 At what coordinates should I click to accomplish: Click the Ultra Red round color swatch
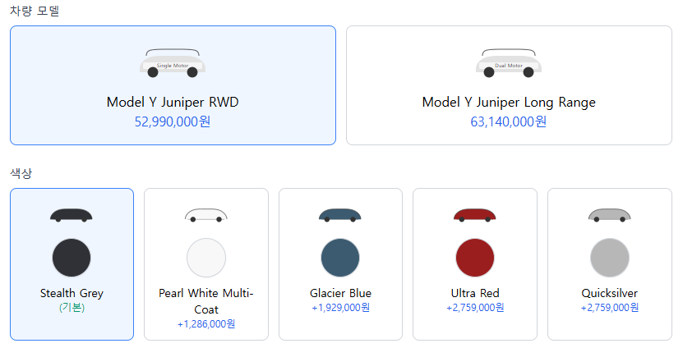pos(475,258)
